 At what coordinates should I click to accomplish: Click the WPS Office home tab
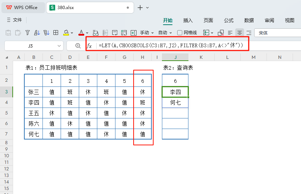pyautogui.click(x=23, y=8)
